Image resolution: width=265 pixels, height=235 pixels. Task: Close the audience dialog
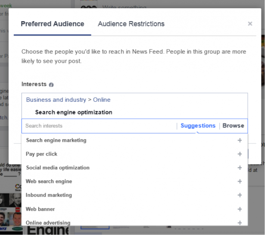(x=250, y=24)
